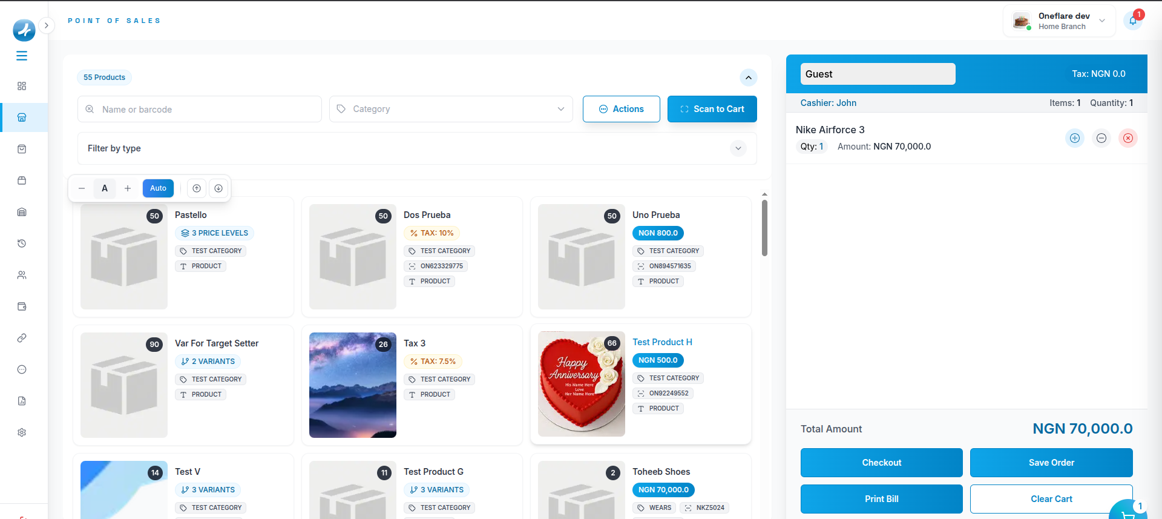The image size is (1162, 519).
Task: Select the store point-of-sale sidebar icon
Action: click(x=22, y=117)
